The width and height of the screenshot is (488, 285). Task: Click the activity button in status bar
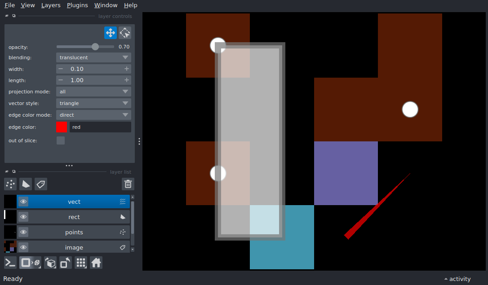click(457, 279)
